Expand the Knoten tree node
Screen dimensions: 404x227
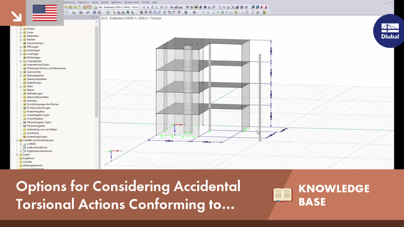[21, 29]
